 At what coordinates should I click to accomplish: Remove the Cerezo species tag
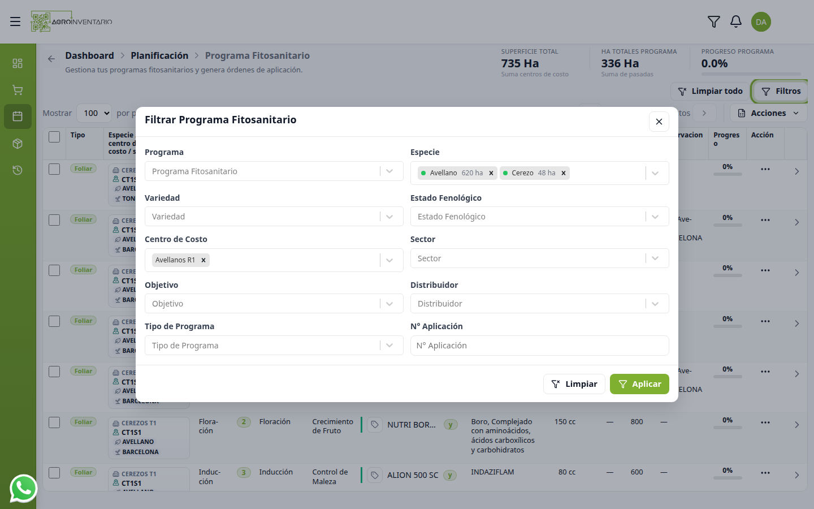(564, 173)
